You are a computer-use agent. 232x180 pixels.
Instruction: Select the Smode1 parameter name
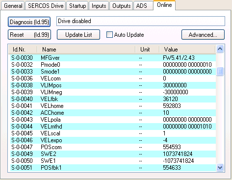coord(50,72)
